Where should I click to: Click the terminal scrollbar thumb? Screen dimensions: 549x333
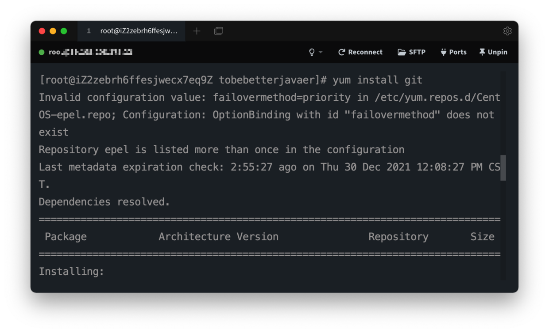coord(503,168)
